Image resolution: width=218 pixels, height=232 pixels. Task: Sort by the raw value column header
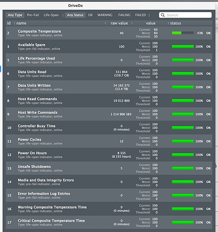click(x=119, y=23)
